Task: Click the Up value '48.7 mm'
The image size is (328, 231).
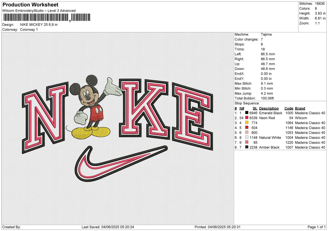Action: tap(268, 64)
